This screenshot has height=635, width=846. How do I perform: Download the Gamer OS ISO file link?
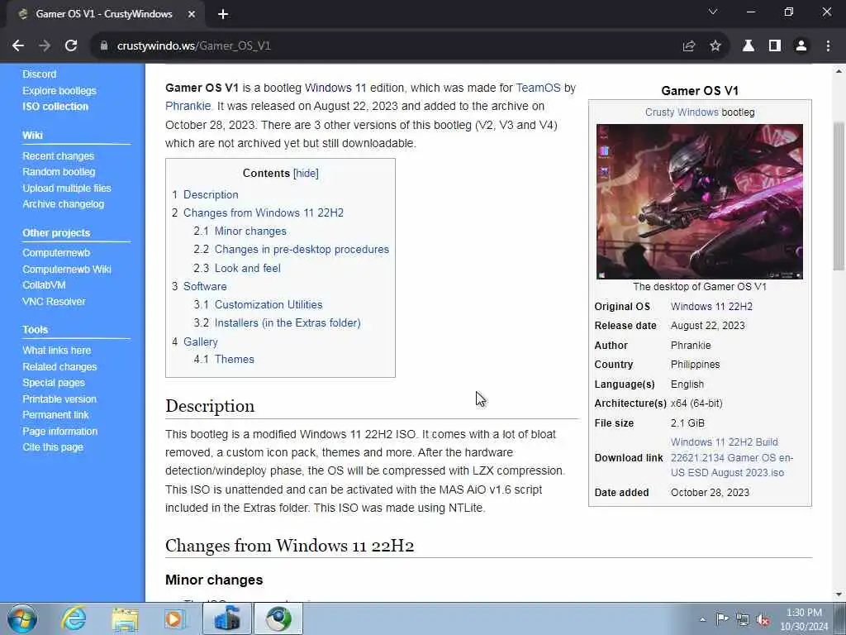(732, 457)
